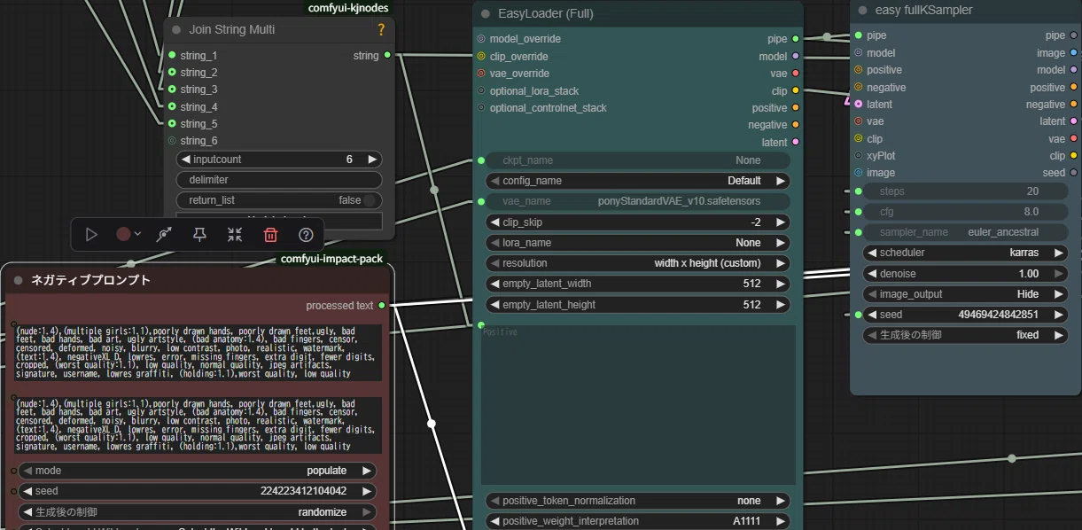Increase denoise with the right arrow
The width and height of the screenshot is (1082, 530).
[x=1059, y=274]
